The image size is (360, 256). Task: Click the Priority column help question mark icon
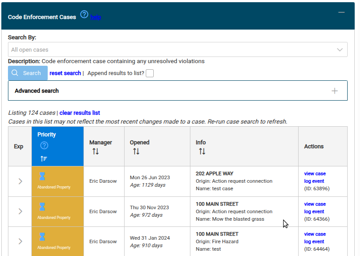click(x=44, y=145)
